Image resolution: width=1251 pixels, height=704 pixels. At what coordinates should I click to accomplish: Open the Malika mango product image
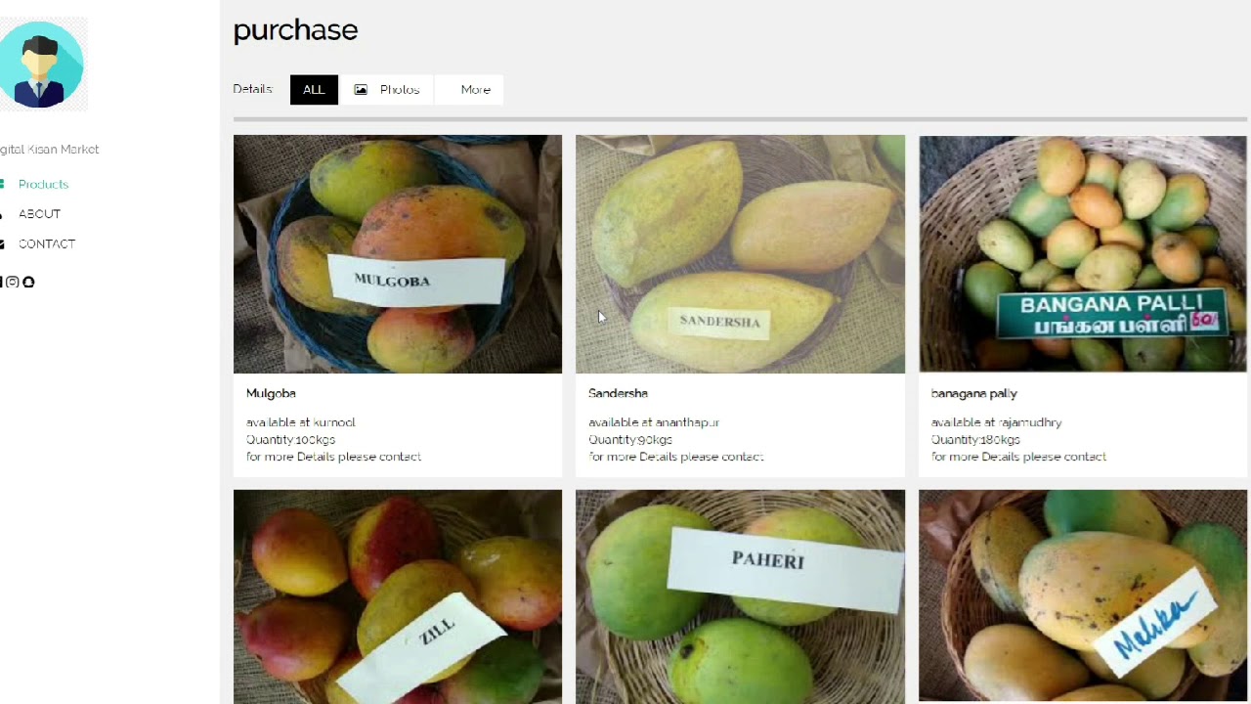click(x=1083, y=596)
